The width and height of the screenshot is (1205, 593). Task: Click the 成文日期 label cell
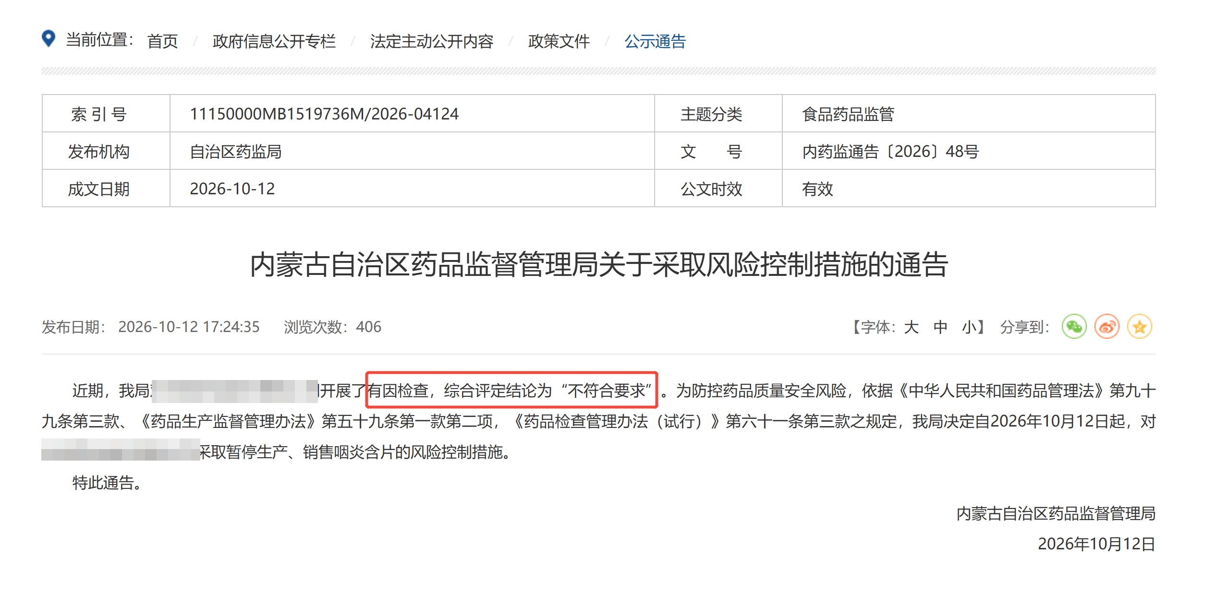coord(106,189)
